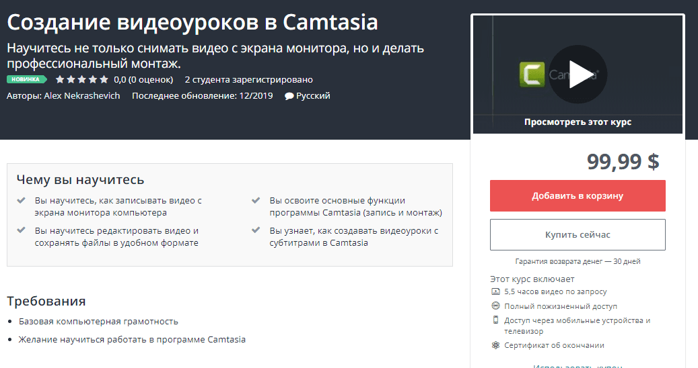Click 'Базовая компьютерная грамотность' bullet
Viewport: 698px width, 368px height.
coord(98,322)
